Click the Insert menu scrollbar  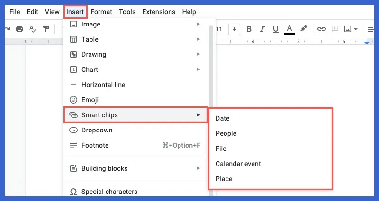211,66
